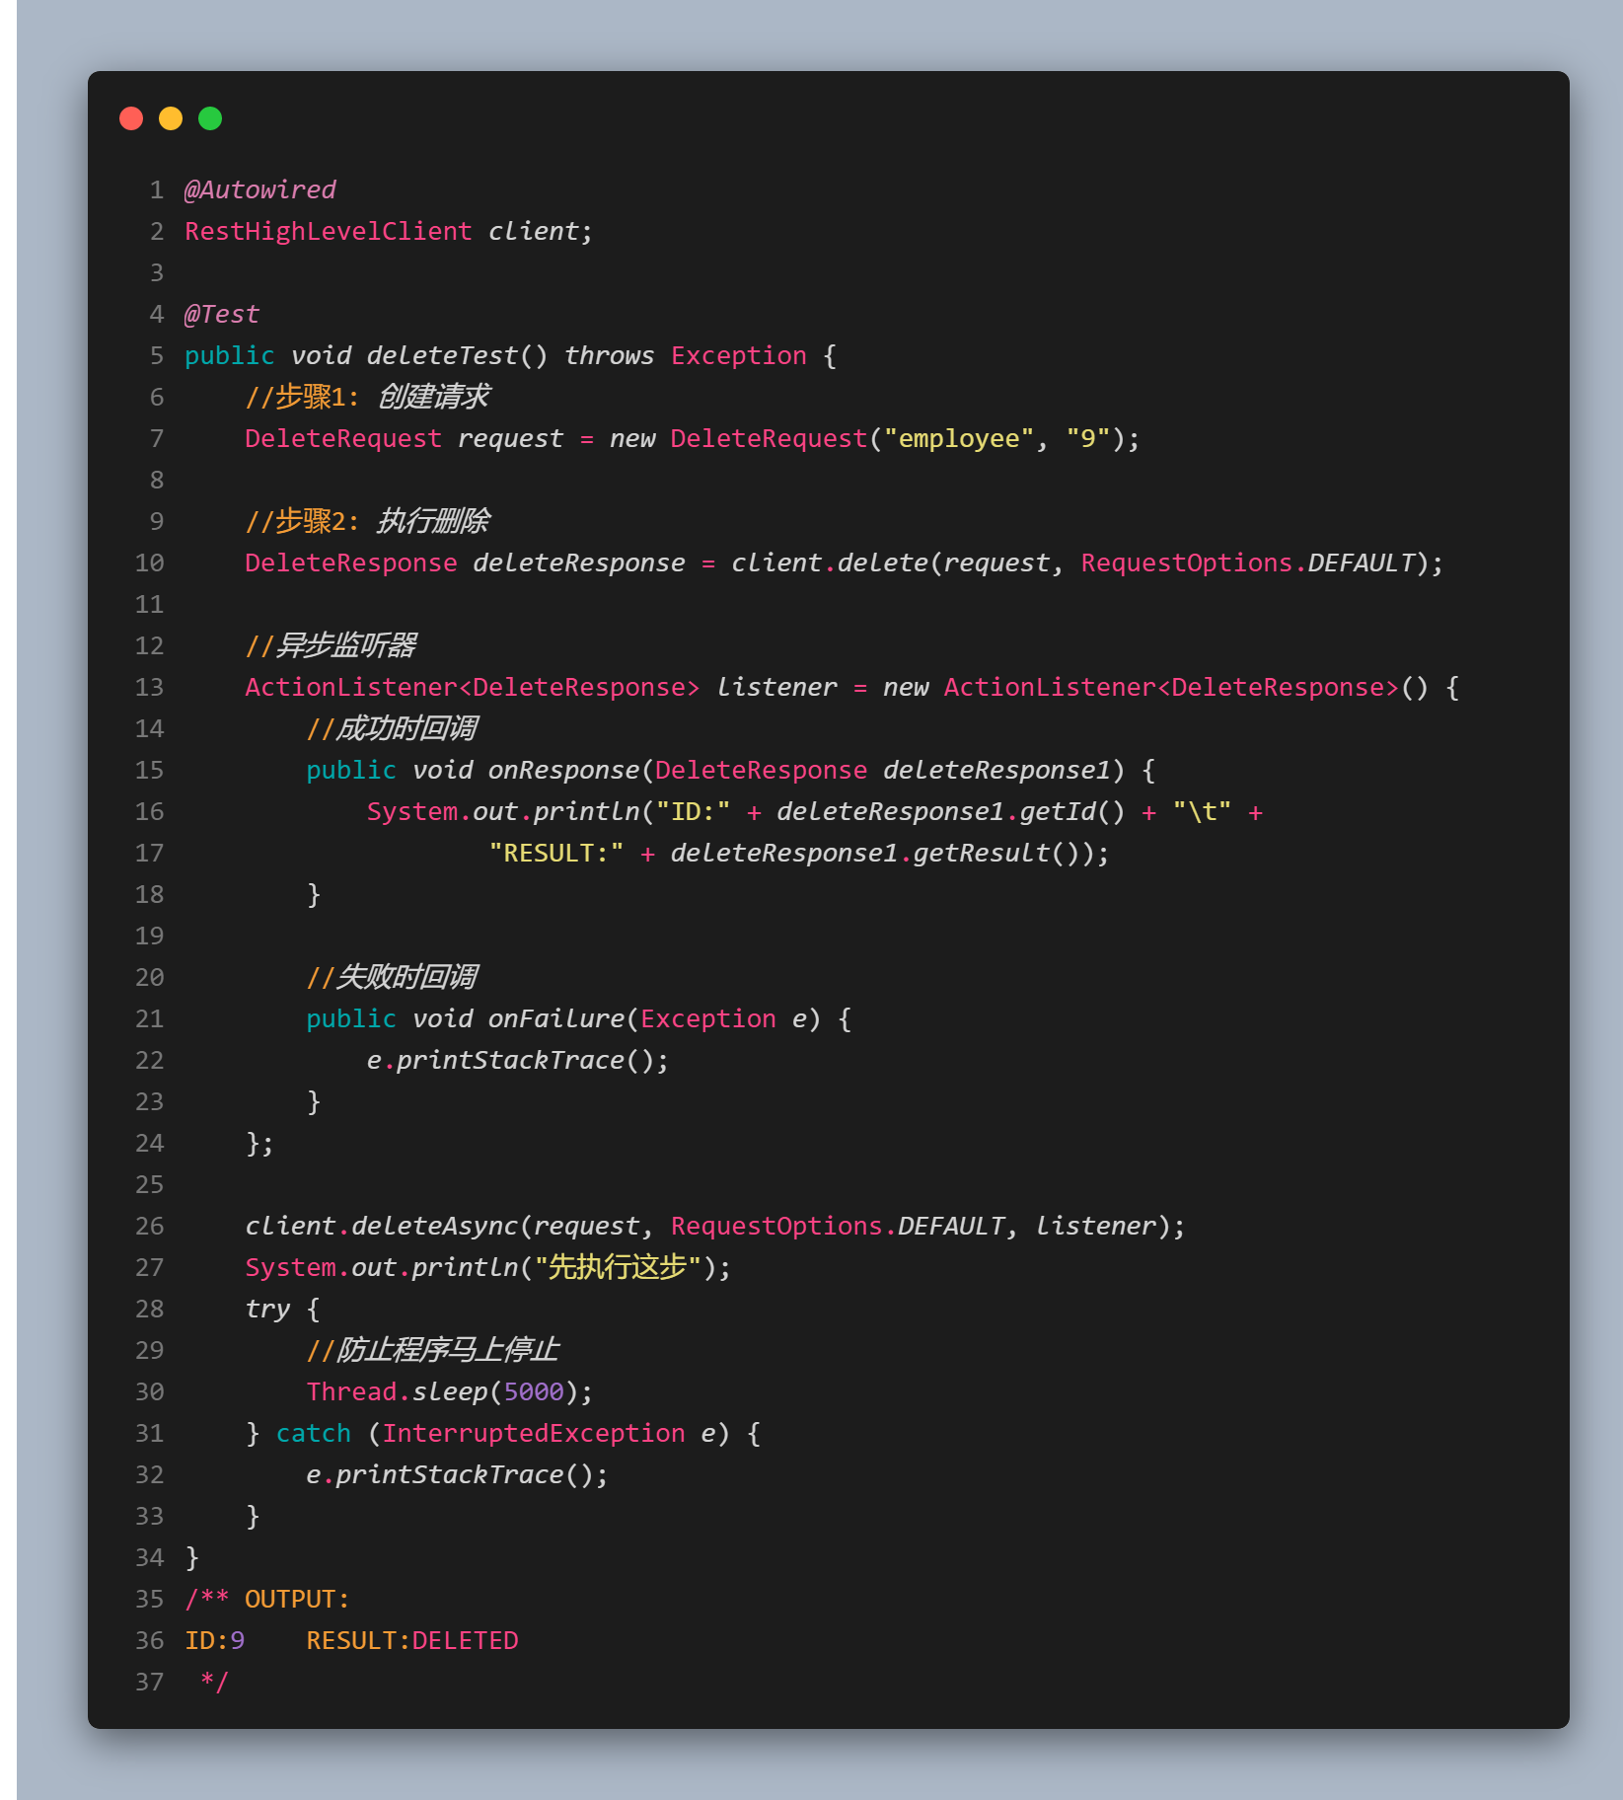Click the green maximize dot
Screen dimensions: 1623x1800
(x=210, y=118)
